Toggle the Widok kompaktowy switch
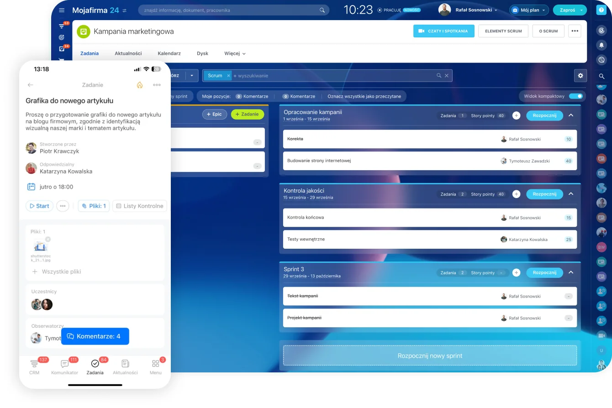Viewport: 612px width, 408px height. 575,96
